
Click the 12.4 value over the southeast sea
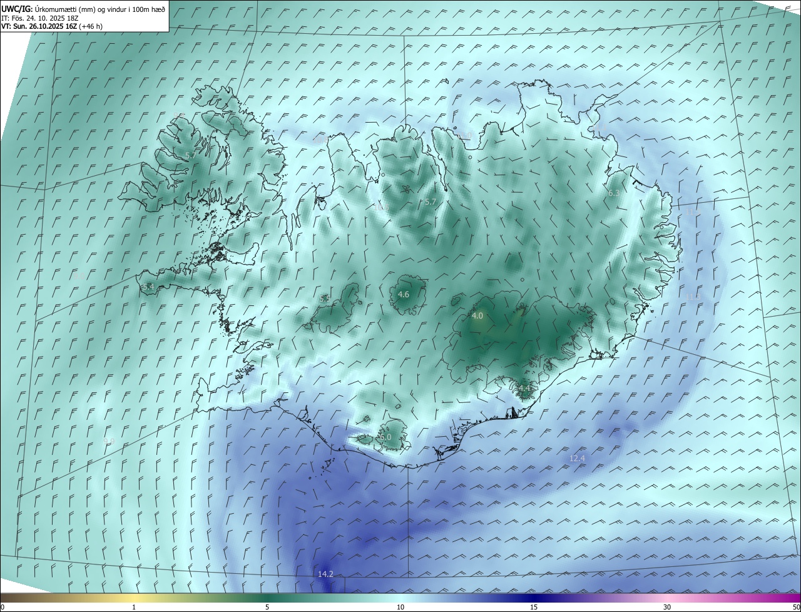(x=577, y=458)
